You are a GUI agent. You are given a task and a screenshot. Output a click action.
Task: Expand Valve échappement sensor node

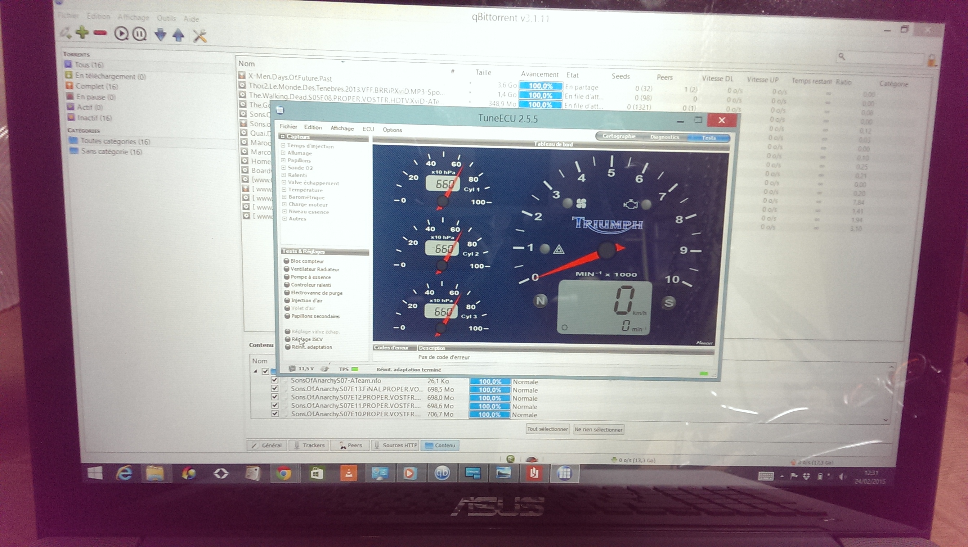pos(284,182)
